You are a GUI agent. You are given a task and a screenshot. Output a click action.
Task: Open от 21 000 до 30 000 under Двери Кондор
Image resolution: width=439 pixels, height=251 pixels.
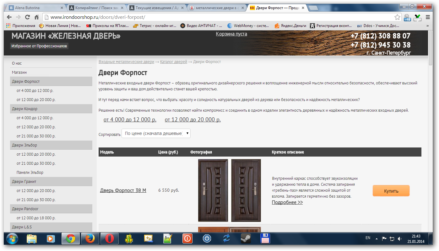[36, 136]
